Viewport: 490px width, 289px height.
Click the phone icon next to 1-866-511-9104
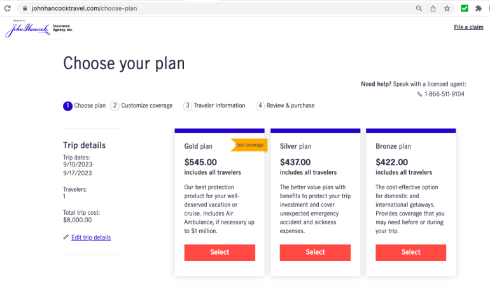tap(420, 94)
